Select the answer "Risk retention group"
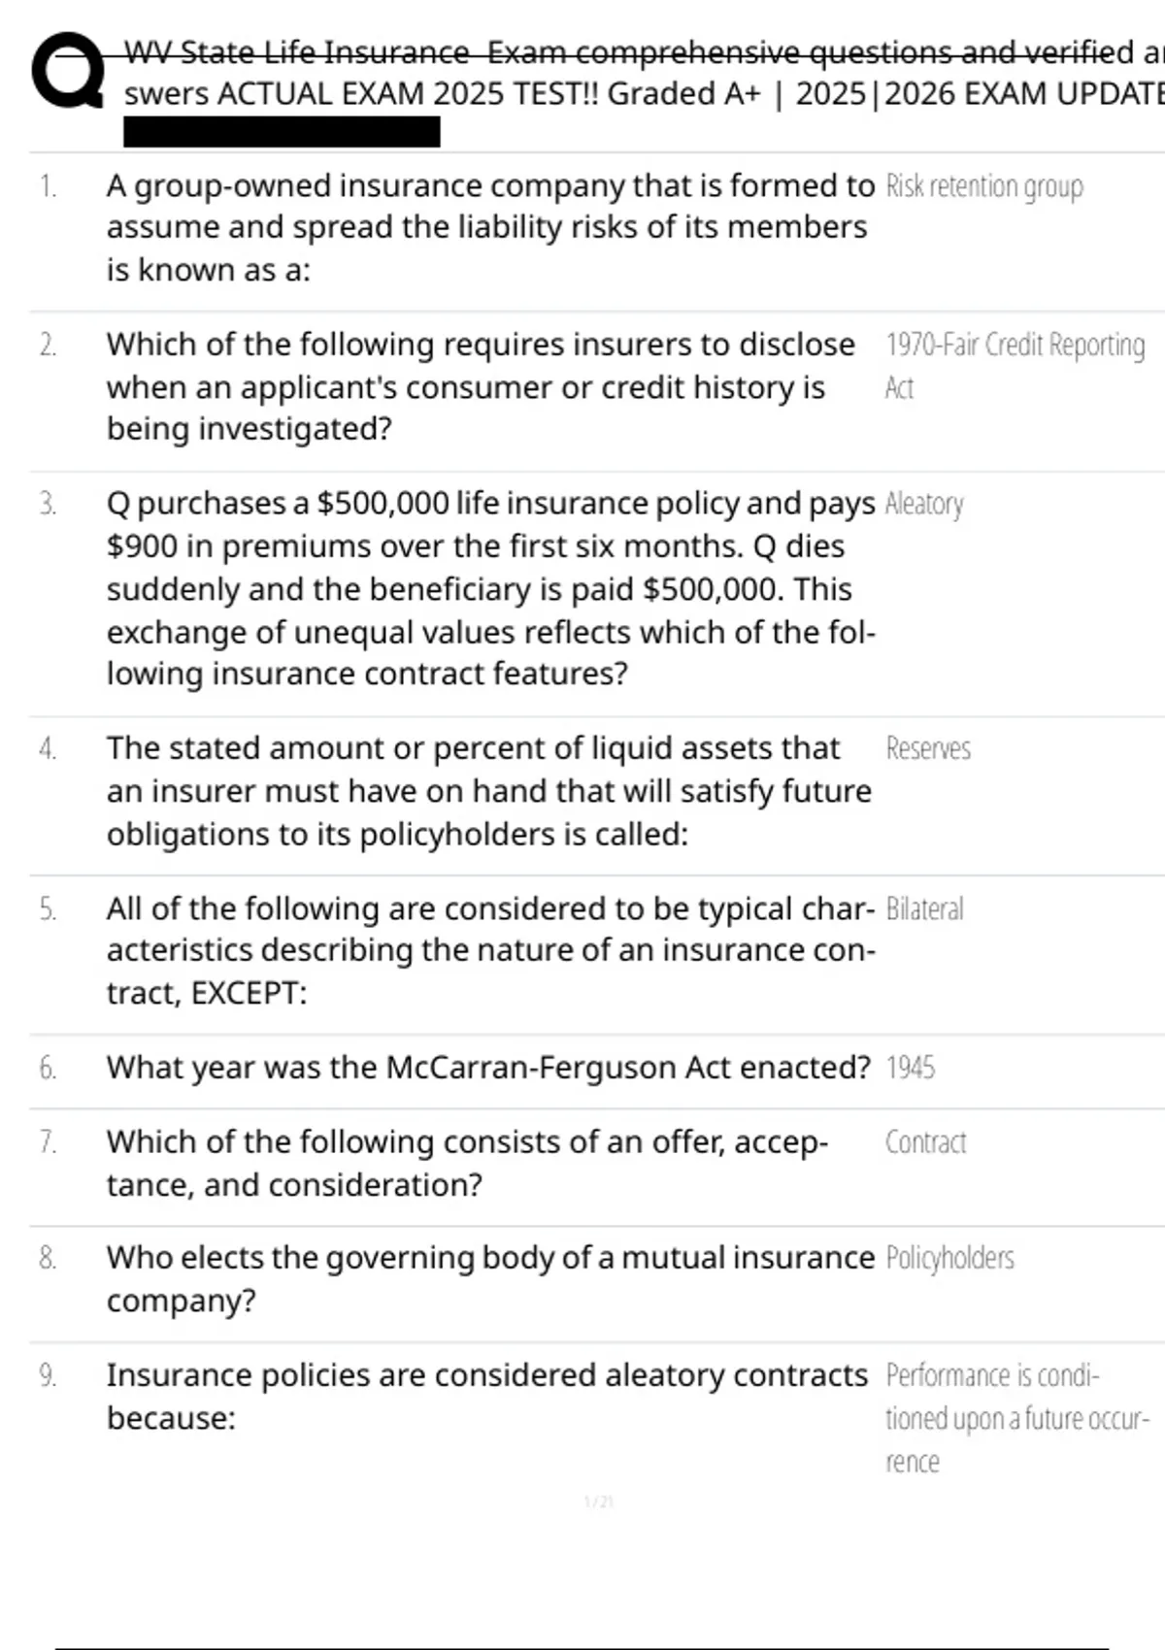The image size is (1165, 1650). click(x=984, y=186)
